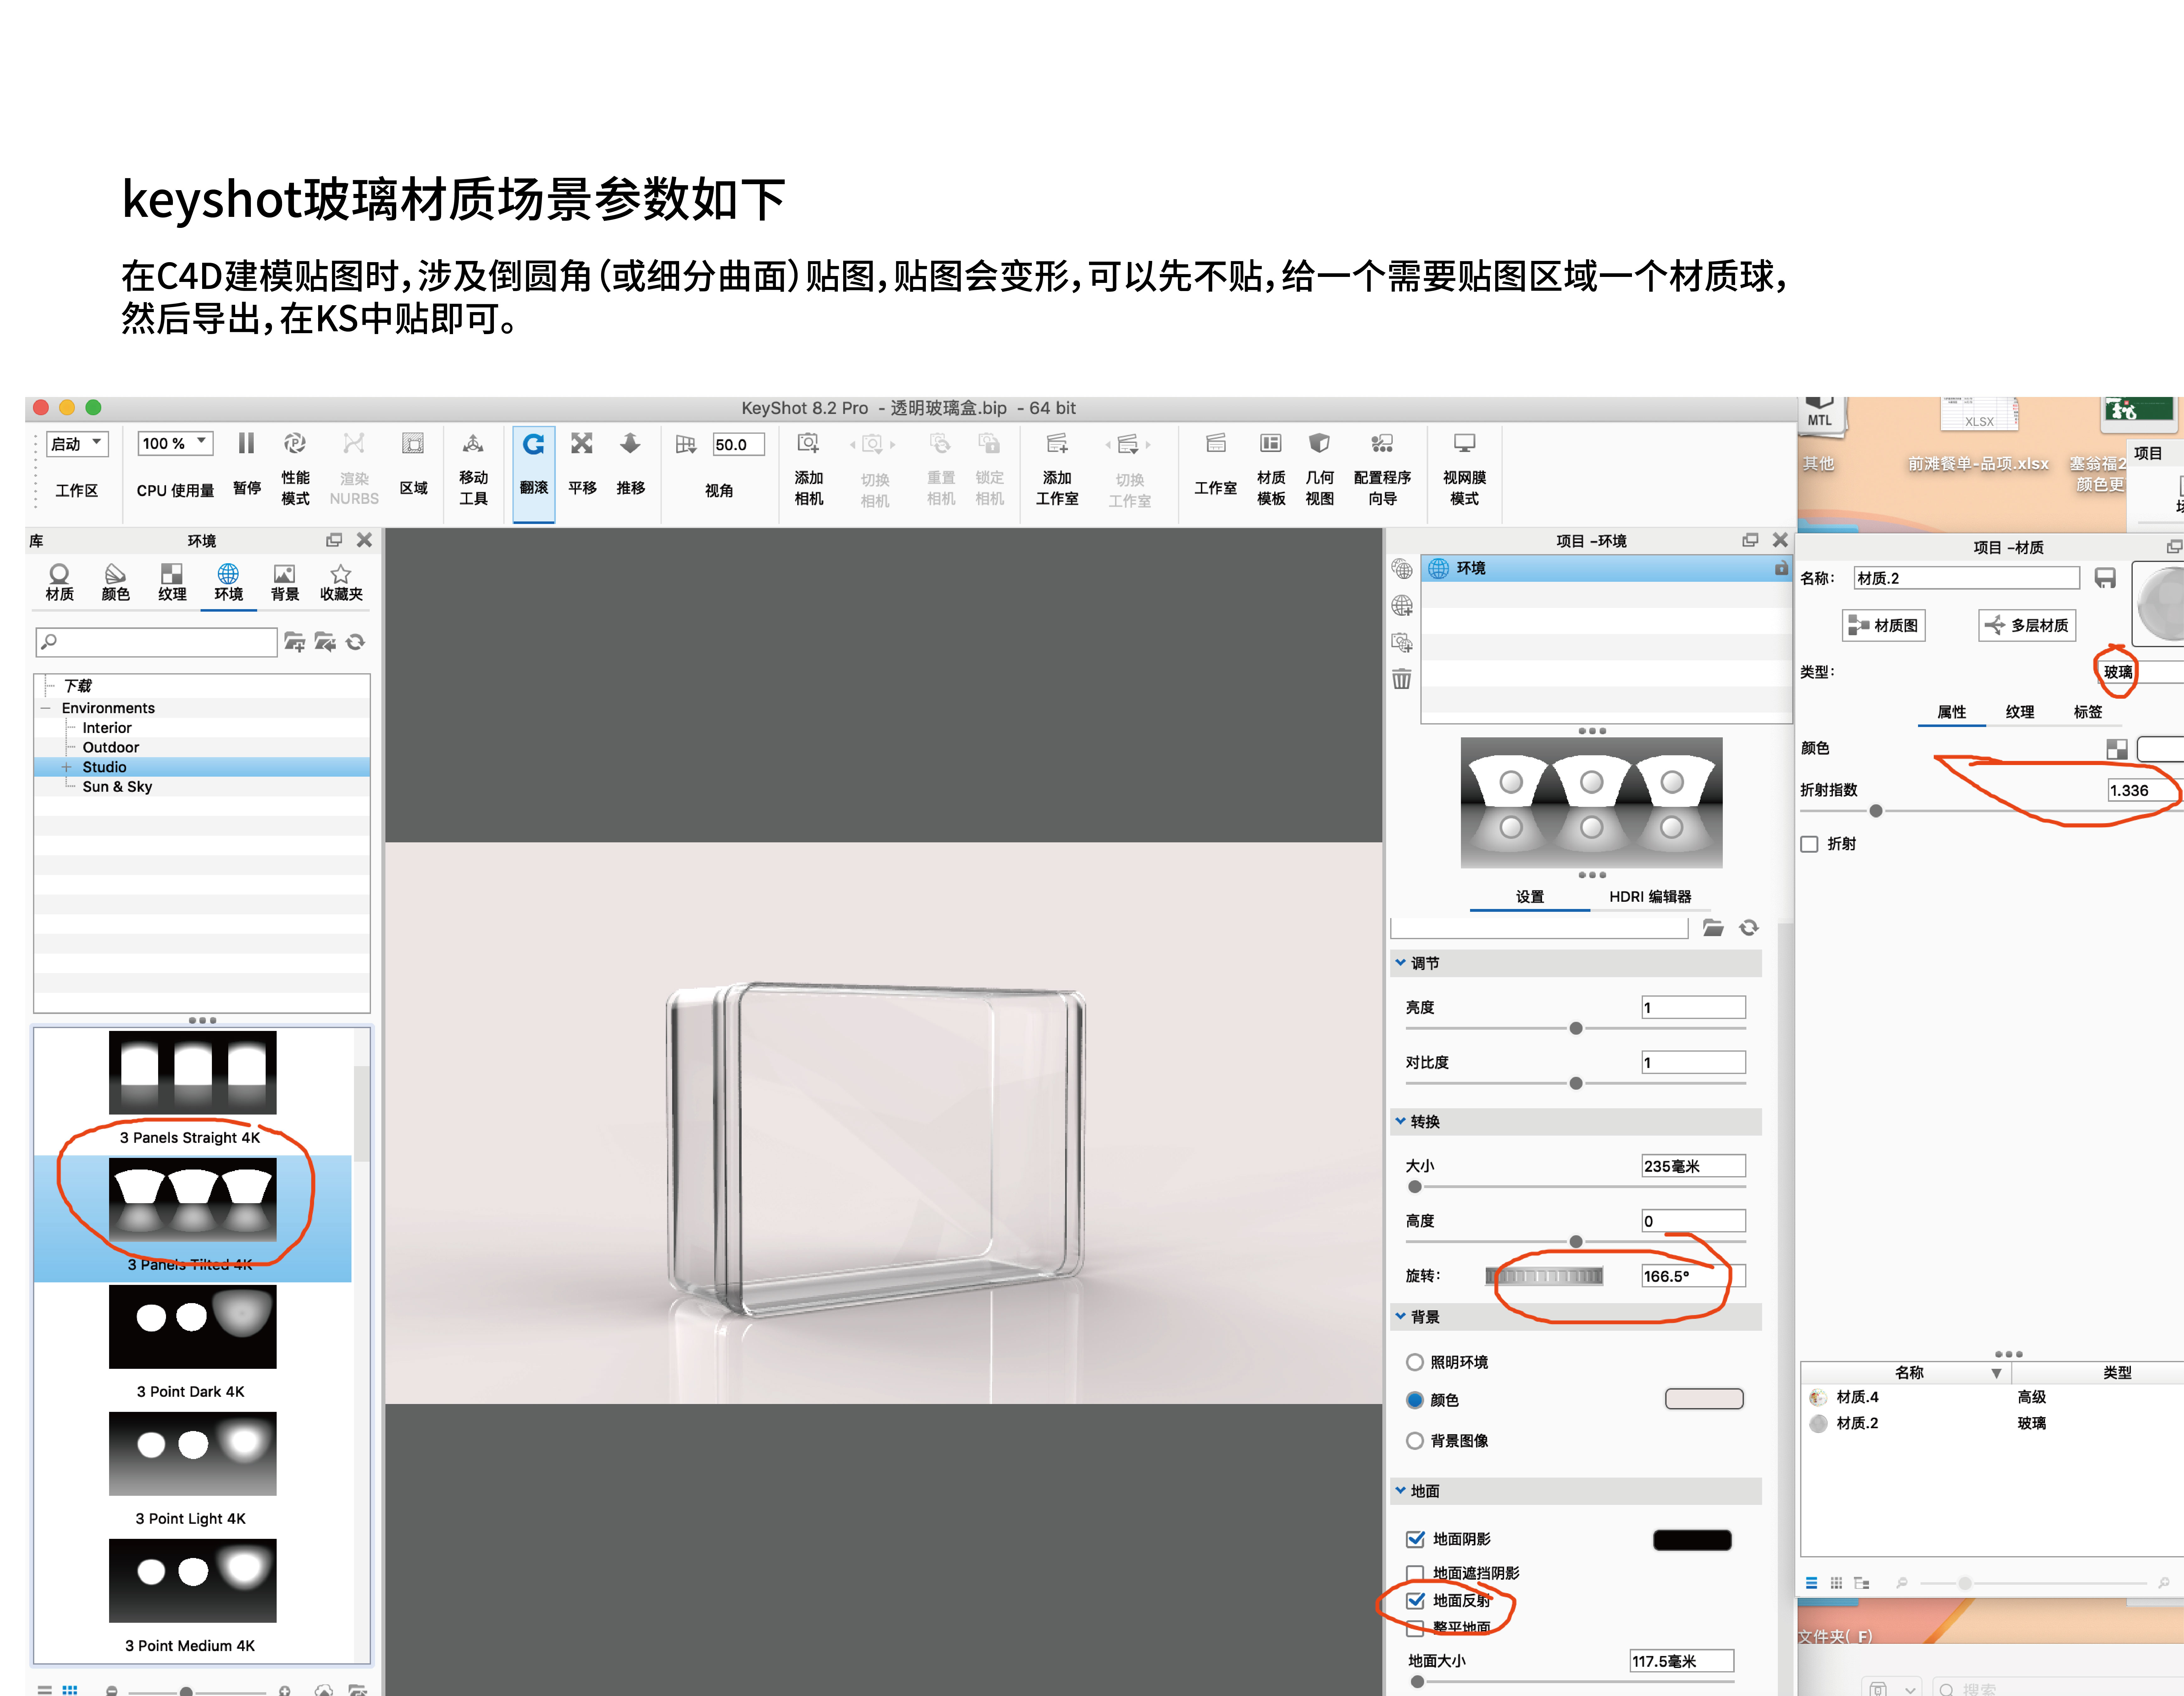Undock the 库 library panel

[334, 540]
